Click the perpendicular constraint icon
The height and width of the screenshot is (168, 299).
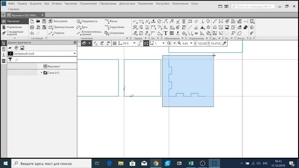[202, 21]
